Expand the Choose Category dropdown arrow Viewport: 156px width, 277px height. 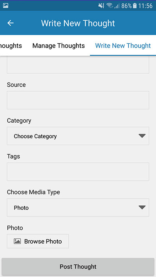(142, 136)
